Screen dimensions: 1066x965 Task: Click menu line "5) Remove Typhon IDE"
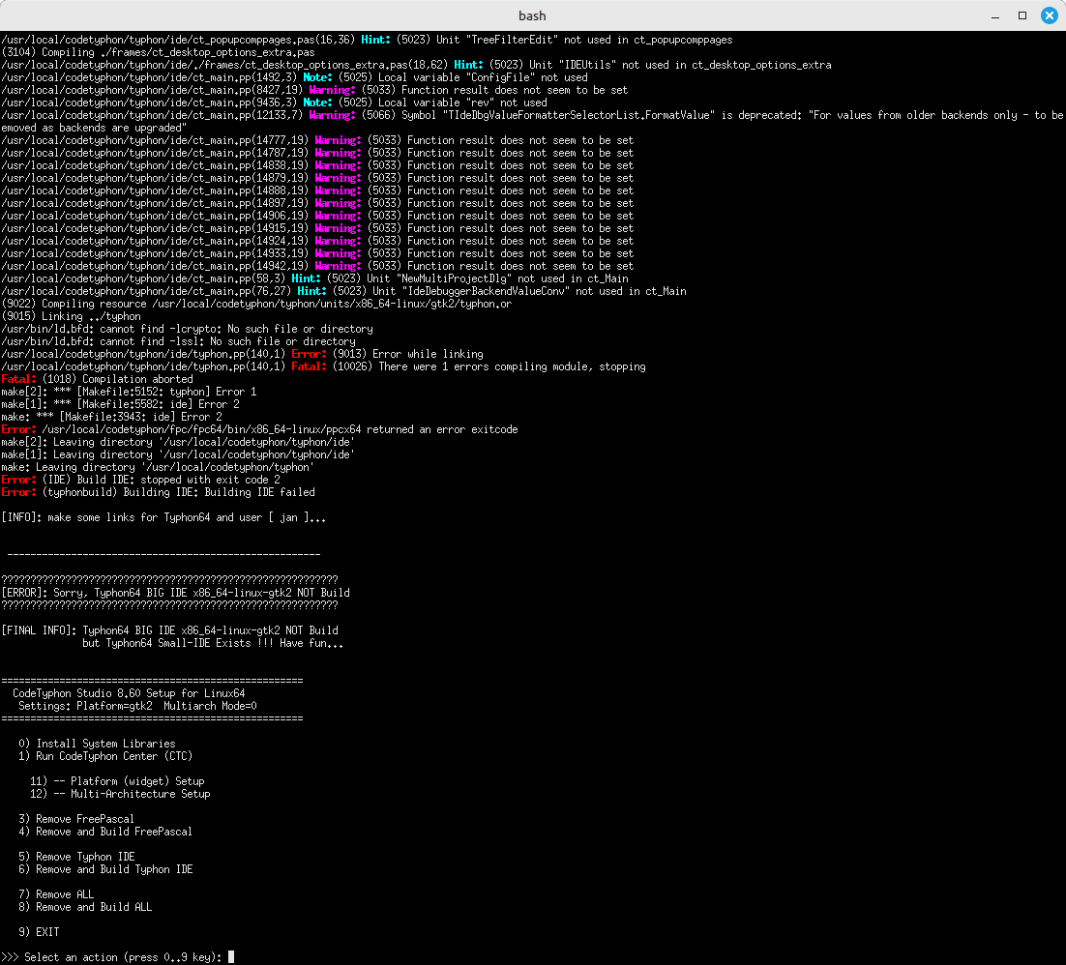point(76,857)
